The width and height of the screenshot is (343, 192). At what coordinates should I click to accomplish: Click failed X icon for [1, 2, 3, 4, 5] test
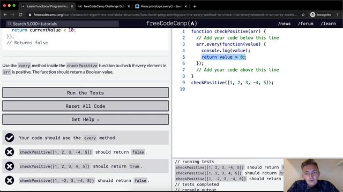(x=10, y=166)
